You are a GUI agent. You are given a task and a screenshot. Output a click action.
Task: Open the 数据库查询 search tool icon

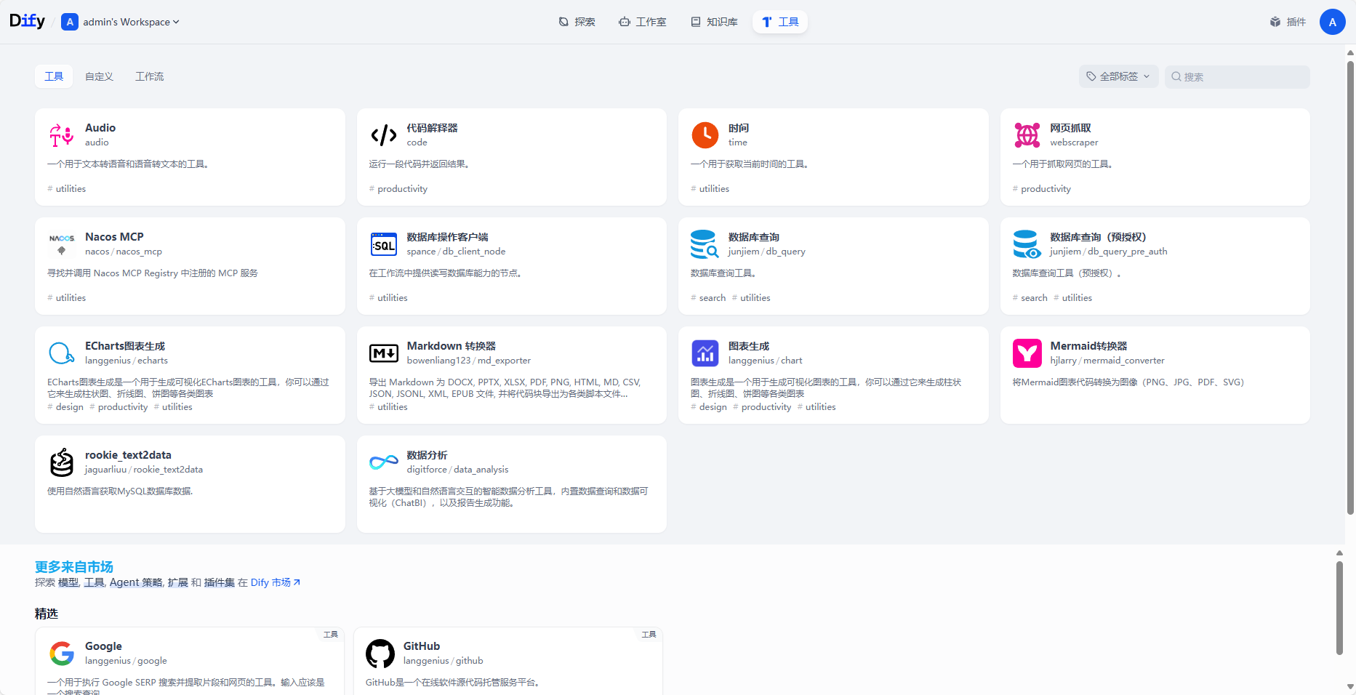tap(705, 244)
